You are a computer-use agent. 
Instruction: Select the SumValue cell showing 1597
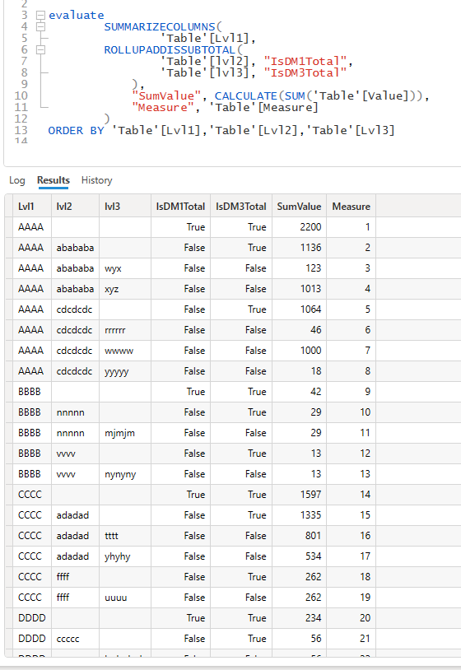[299, 495]
